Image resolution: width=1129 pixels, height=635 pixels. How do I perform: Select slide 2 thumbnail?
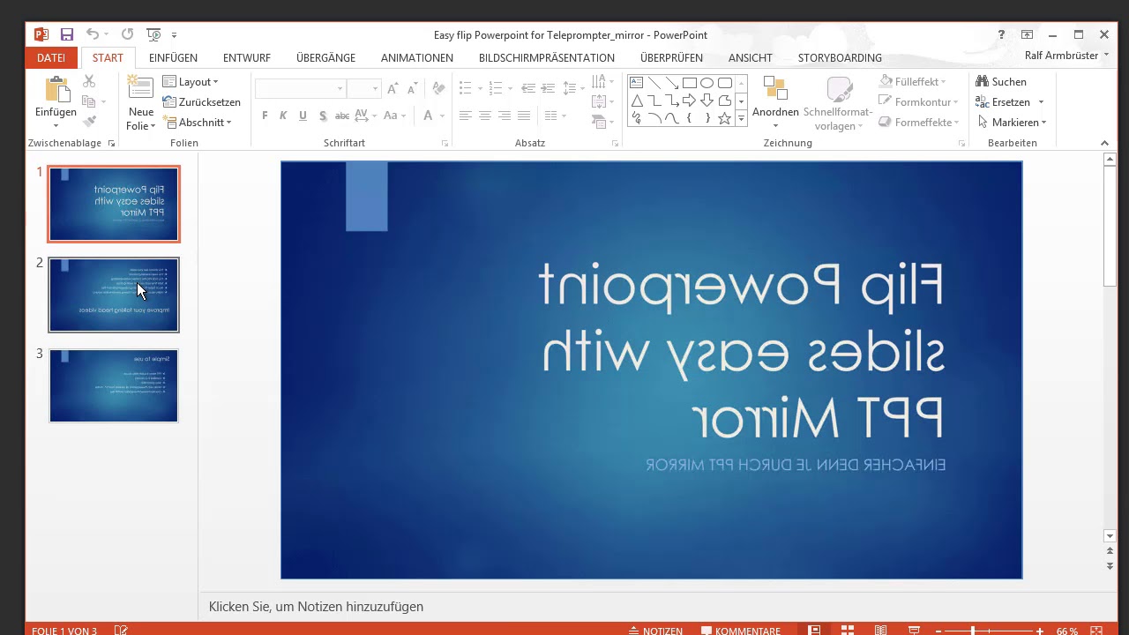(114, 295)
